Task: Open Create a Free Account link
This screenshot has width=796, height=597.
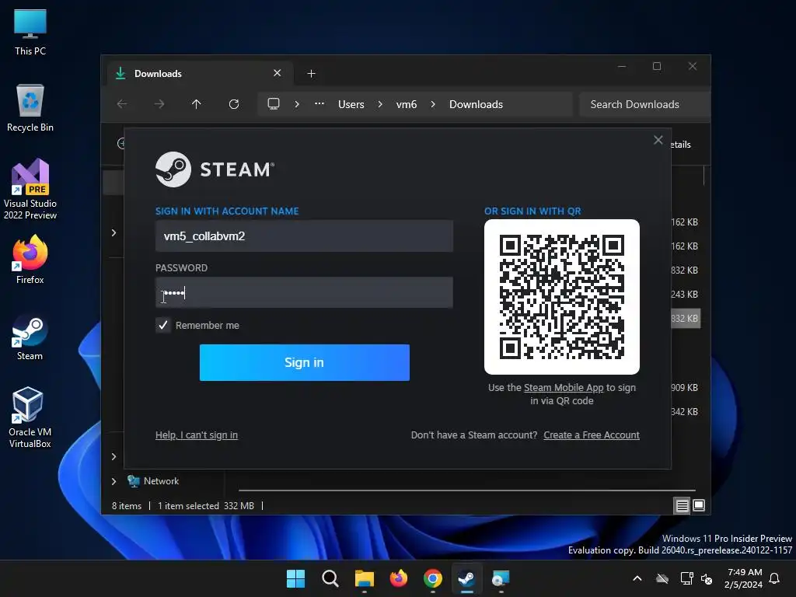Action: click(x=592, y=435)
